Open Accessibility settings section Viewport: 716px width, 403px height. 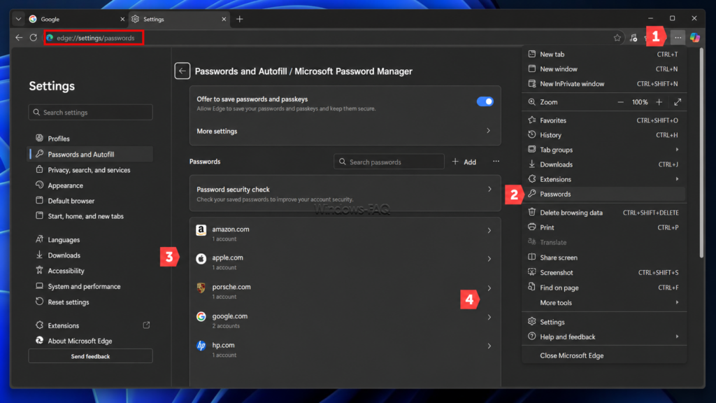pos(90,271)
